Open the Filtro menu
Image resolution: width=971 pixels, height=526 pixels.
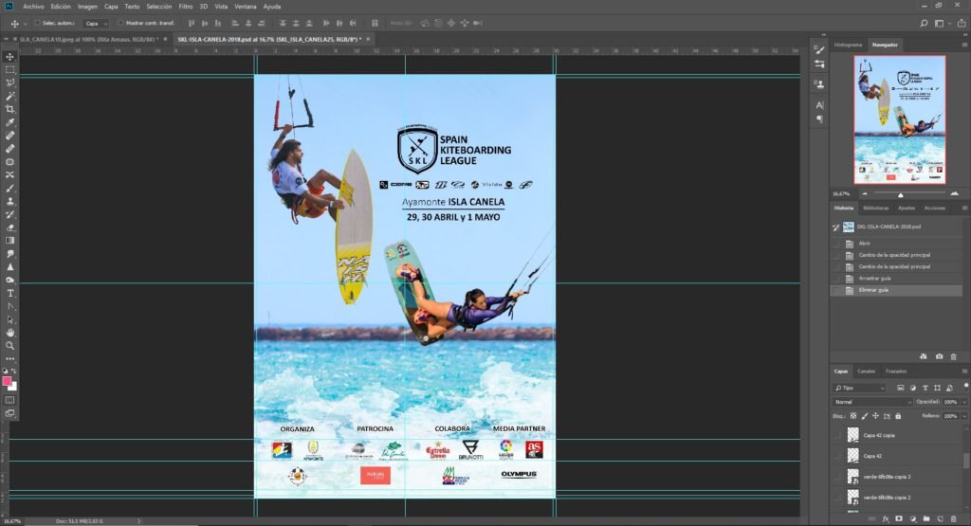pyautogui.click(x=186, y=7)
